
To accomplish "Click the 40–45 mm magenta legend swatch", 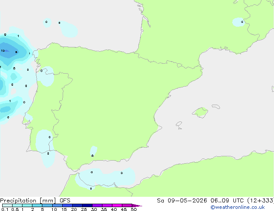I will (x=117, y=205).
